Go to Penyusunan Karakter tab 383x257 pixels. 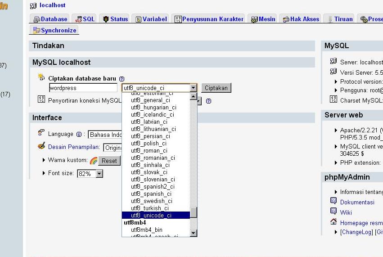point(209,19)
